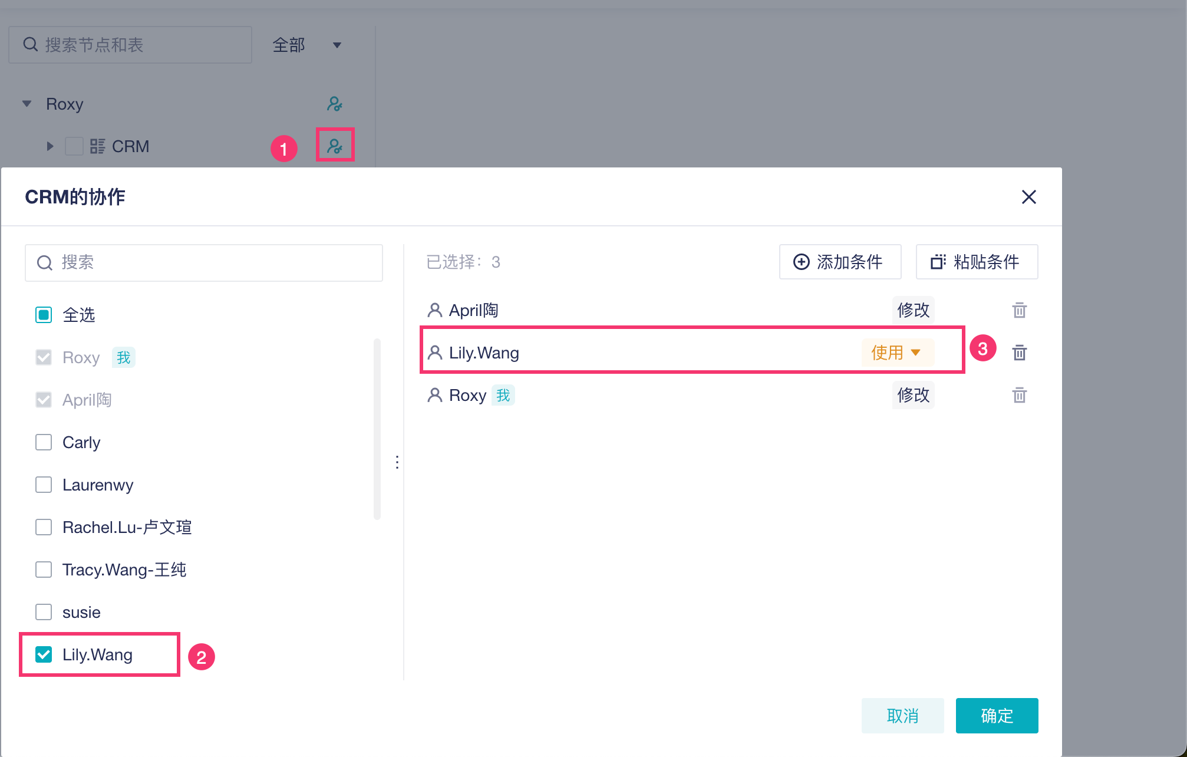Tick the susie checkbox
Viewport: 1187px width, 757px height.
click(x=44, y=612)
